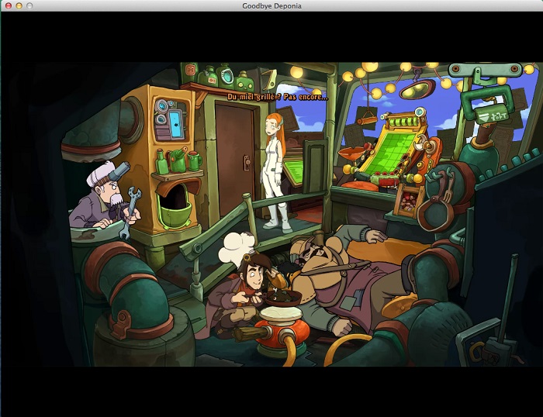
Task: Click the small crate of red items
Action: click(409, 202)
